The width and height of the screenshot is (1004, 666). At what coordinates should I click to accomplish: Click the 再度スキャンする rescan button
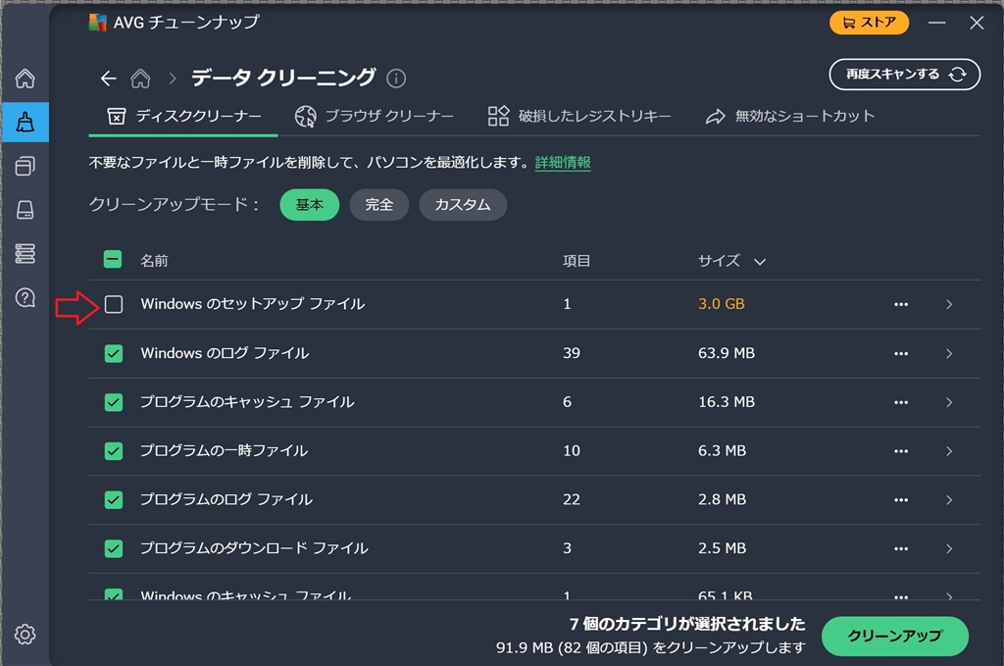[904, 75]
